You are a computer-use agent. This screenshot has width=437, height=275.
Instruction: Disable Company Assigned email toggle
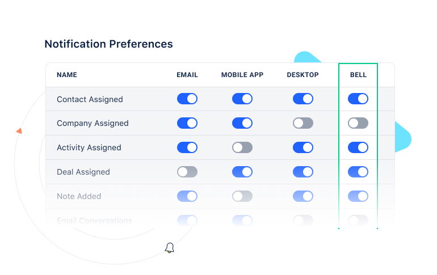click(187, 123)
